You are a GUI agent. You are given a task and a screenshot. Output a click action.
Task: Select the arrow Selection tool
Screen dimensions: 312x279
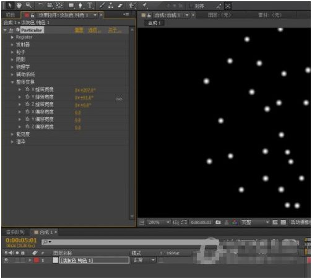[x=9, y=6]
